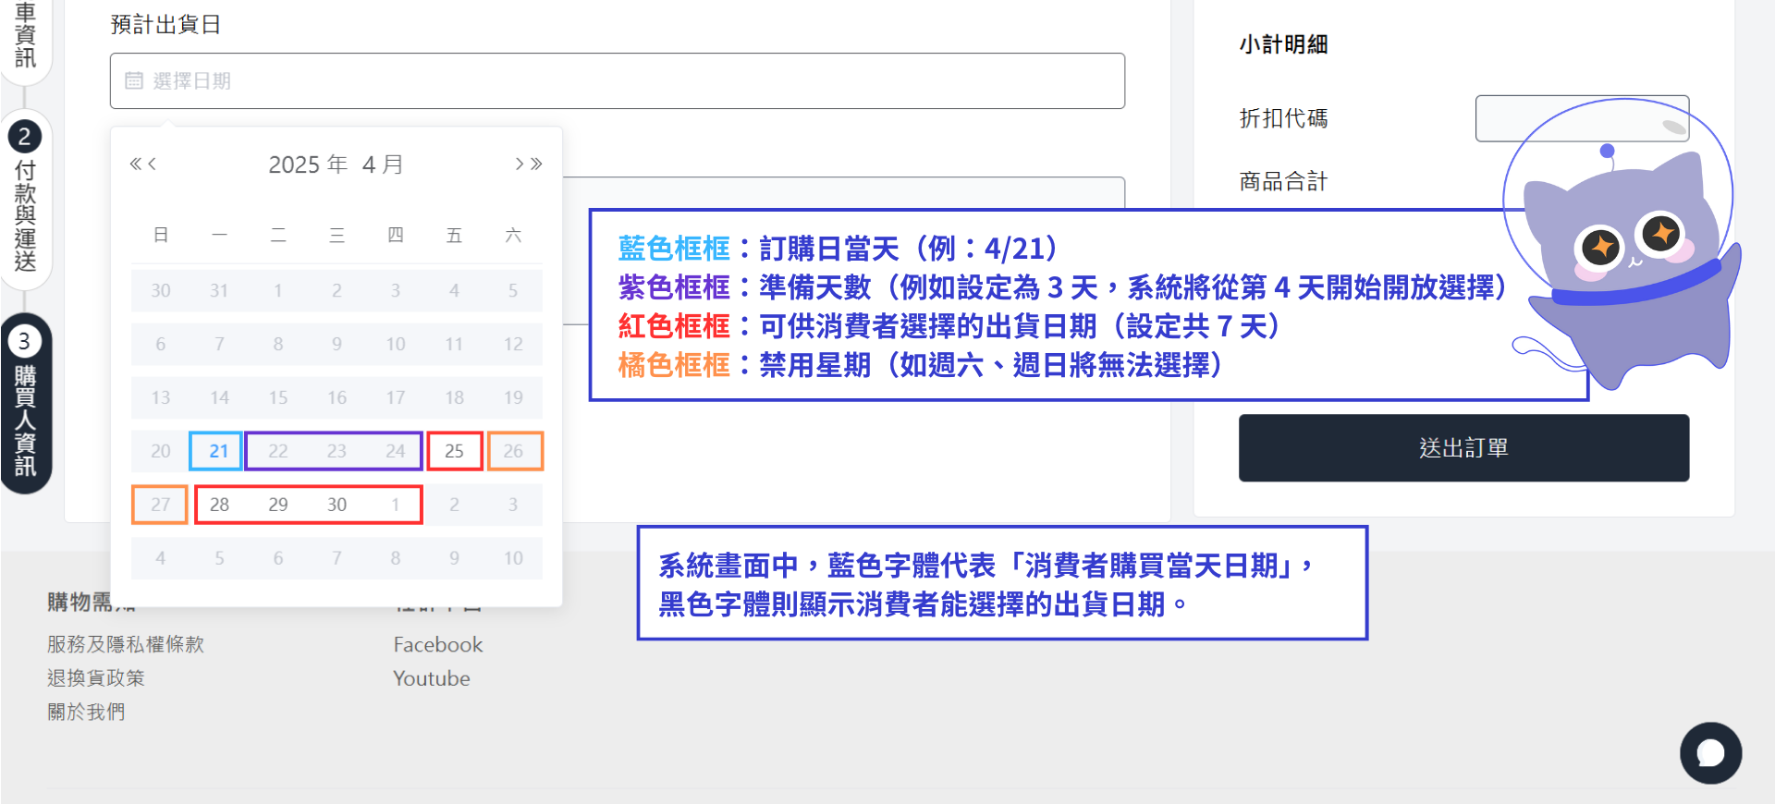Click disabled Sunday date 27
Viewport: 1775px width, 804px height.
[x=161, y=505]
